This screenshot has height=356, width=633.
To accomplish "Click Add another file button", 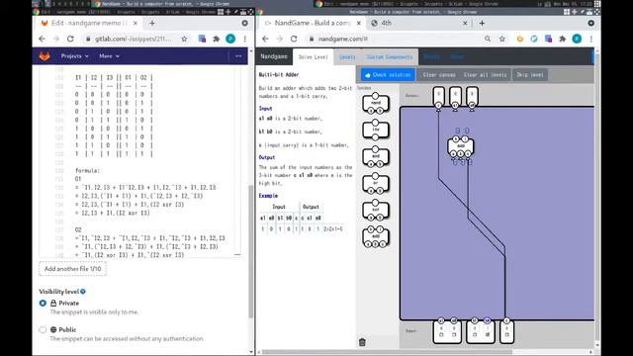I will coord(72,269).
